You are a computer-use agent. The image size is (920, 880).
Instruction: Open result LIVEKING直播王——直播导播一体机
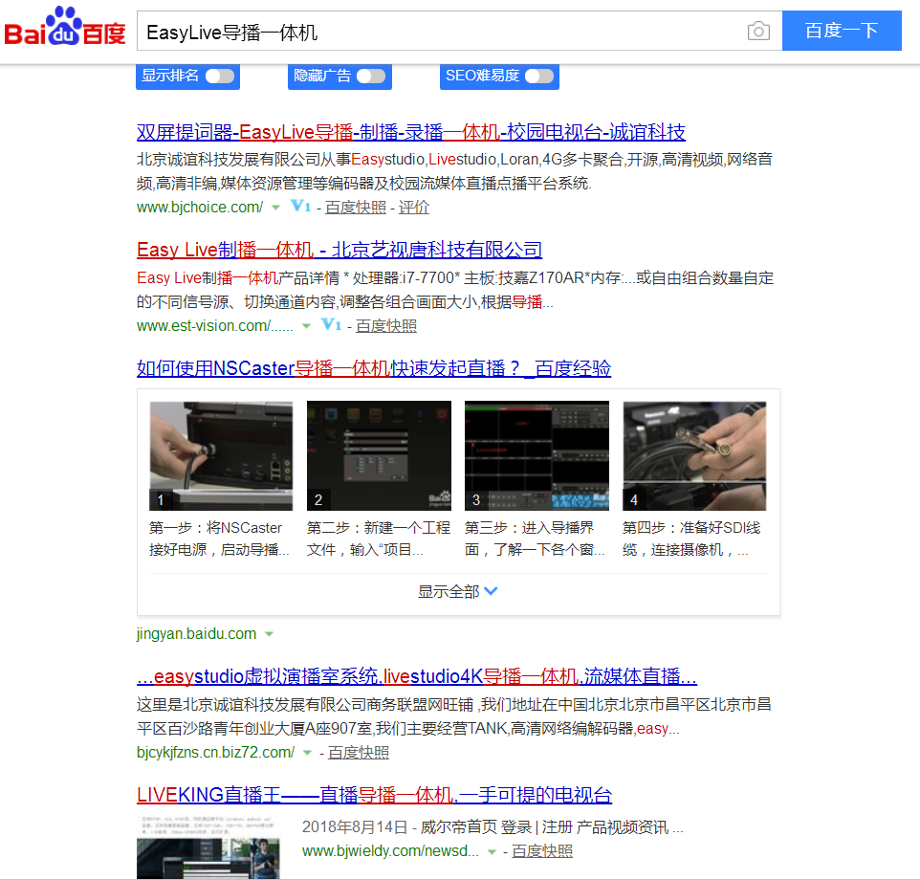tap(374, 795)
